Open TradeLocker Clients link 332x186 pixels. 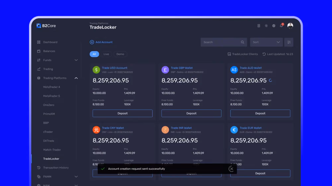pos(243,54)
